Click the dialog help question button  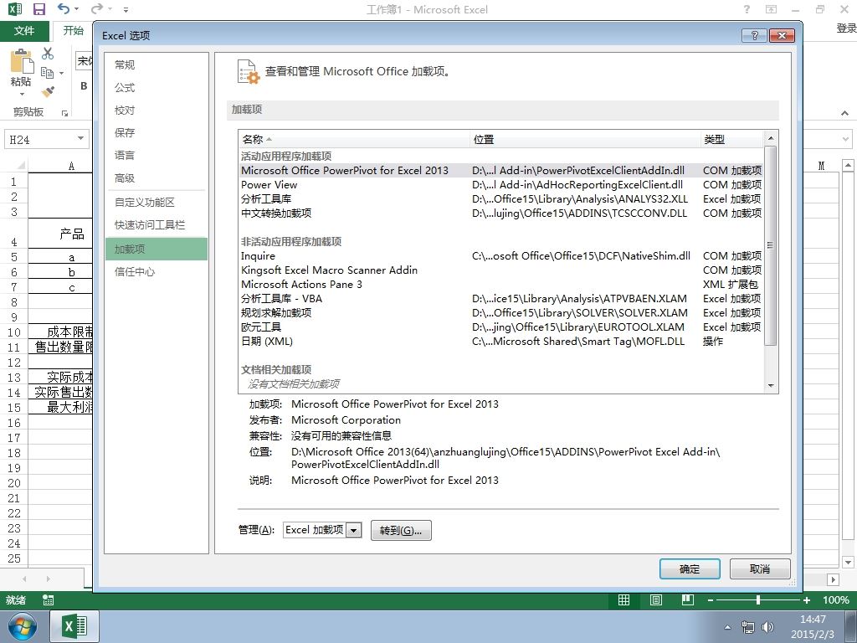(754, 35)
